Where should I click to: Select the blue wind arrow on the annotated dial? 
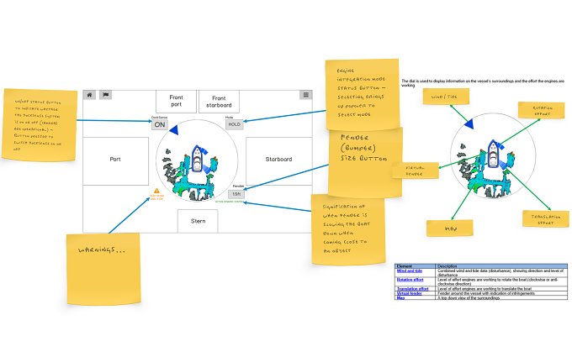point(469,123)
